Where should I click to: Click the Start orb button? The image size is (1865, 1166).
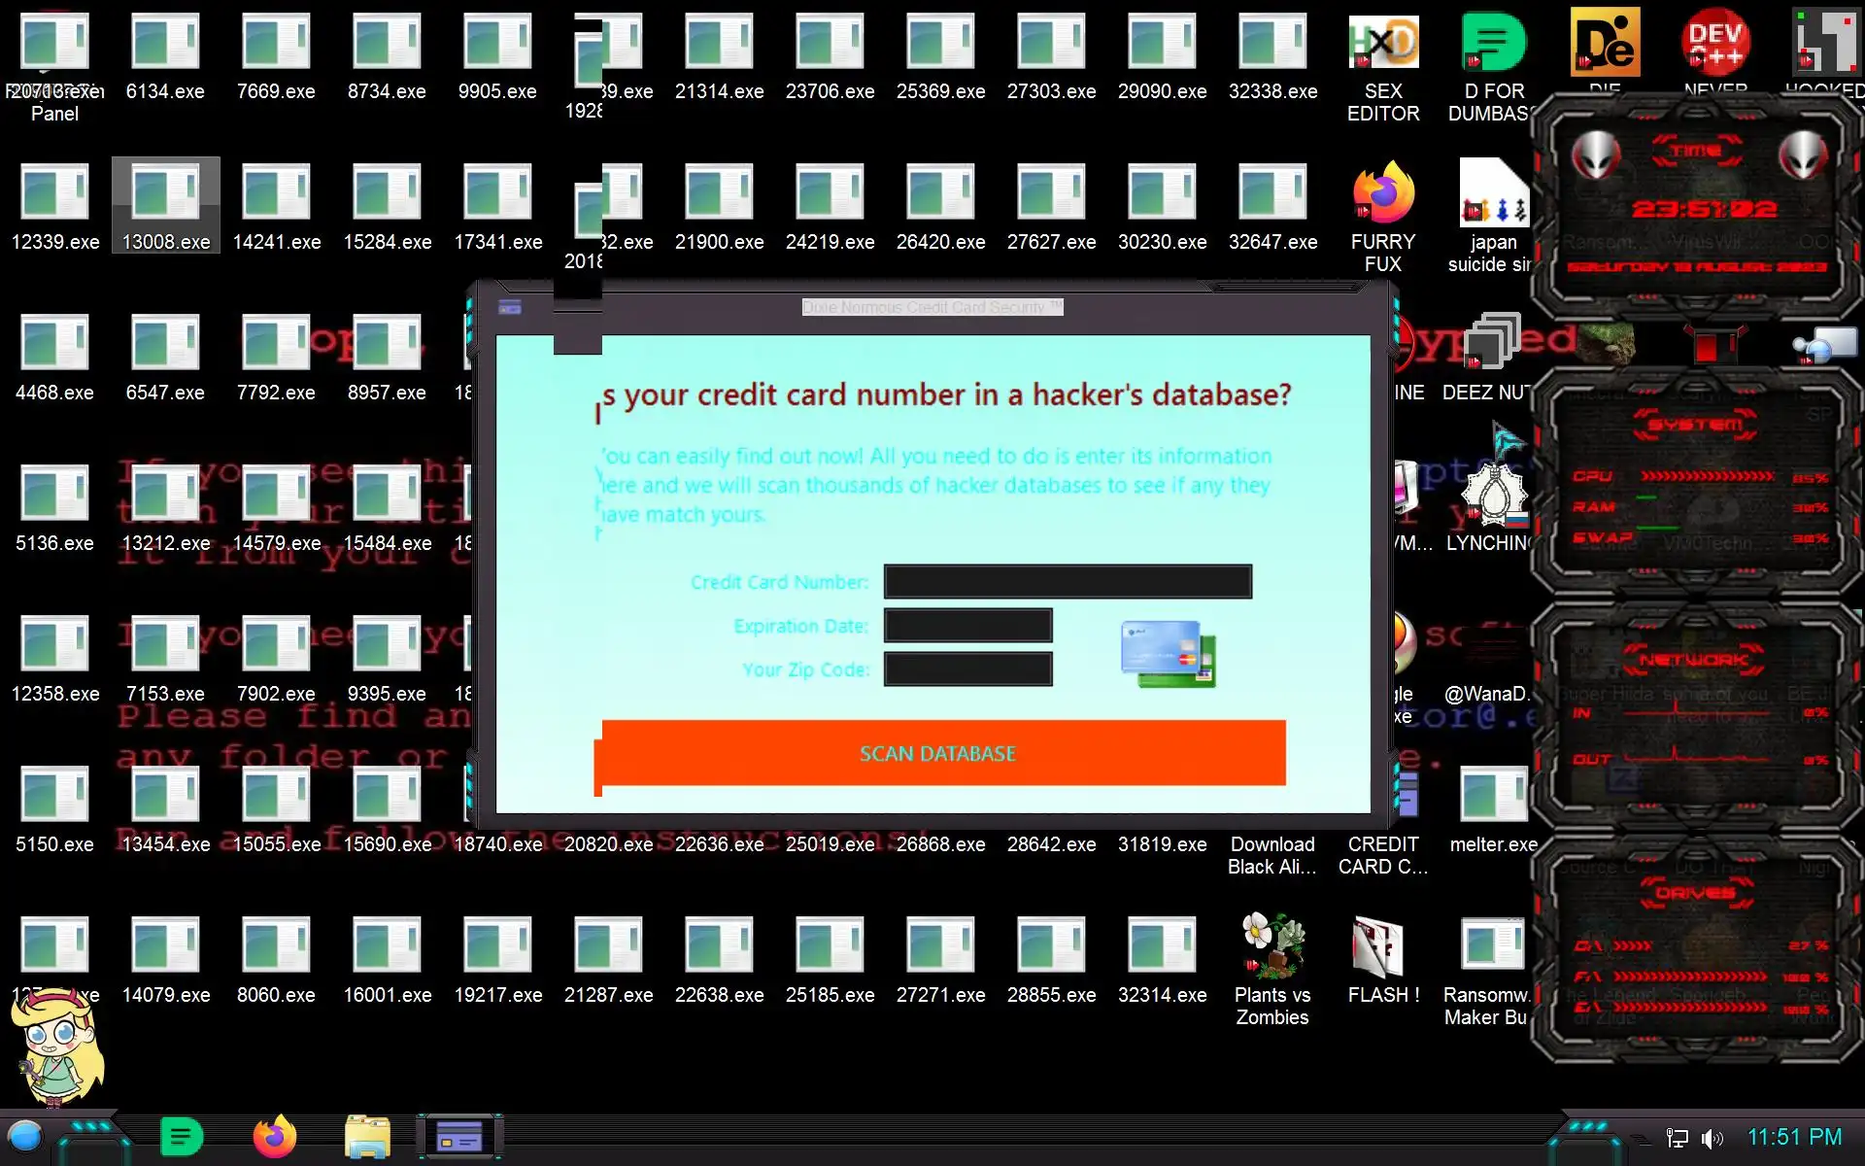pyautogui.click(x=25, y=1136)
